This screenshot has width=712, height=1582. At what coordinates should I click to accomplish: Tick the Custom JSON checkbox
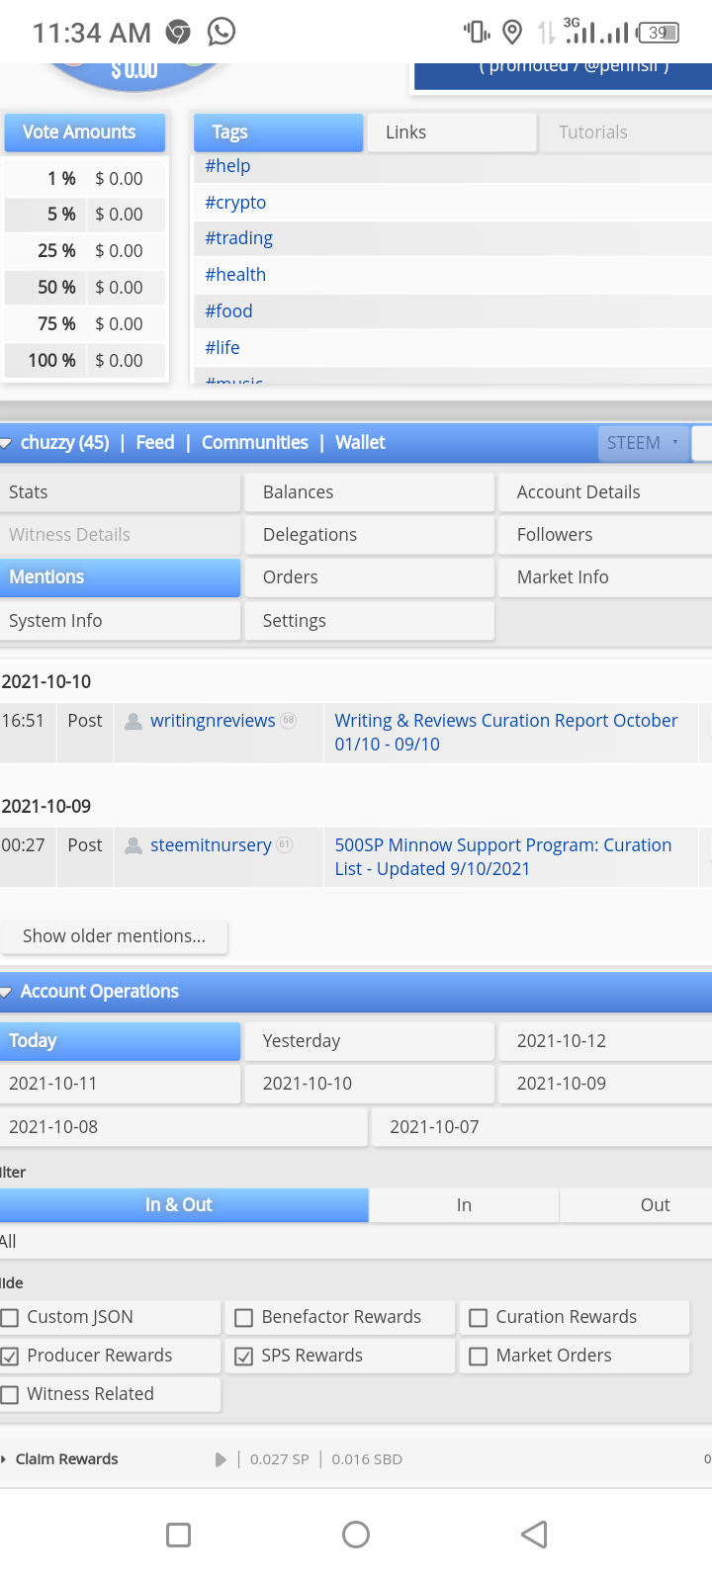(10, 1318)
